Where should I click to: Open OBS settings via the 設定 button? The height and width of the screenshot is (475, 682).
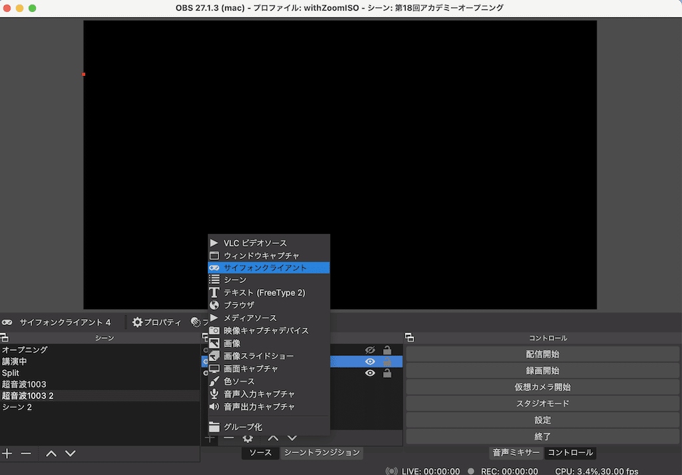542,420
